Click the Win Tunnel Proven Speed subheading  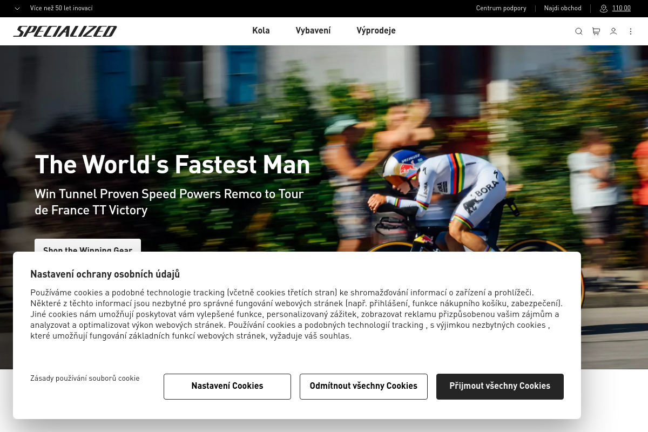[x=169, y=202]
